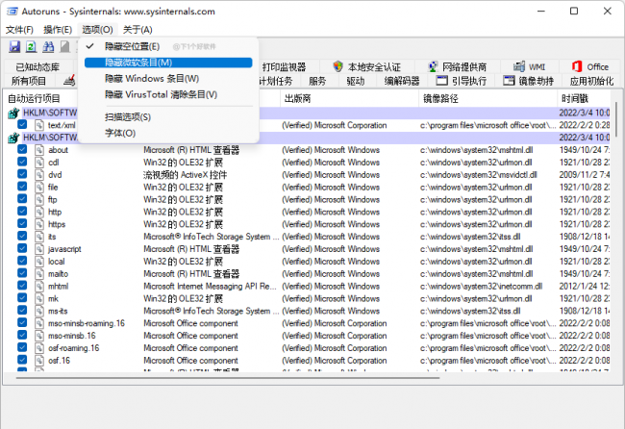Image resolution: width=625 pixels, height=429 pixels.
Task: Open 扫描选项(S) from the menu
Action: pyautogui.click(x=168, y=116)
